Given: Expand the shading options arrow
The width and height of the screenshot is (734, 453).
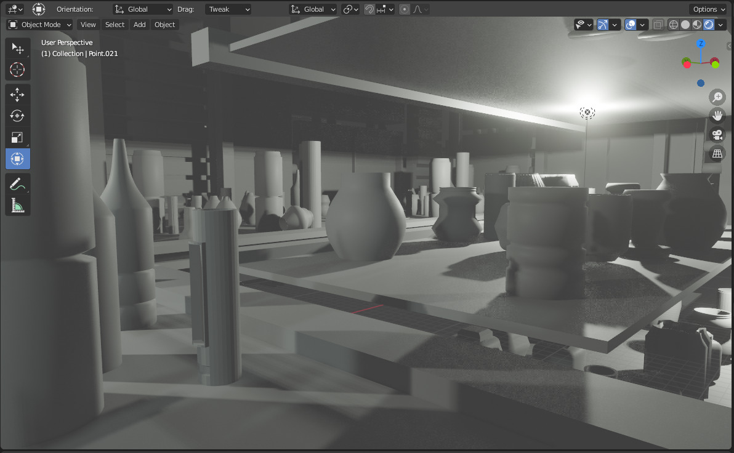Looking at the screenshot, I should pyautogui.click(x=721, y=25).
